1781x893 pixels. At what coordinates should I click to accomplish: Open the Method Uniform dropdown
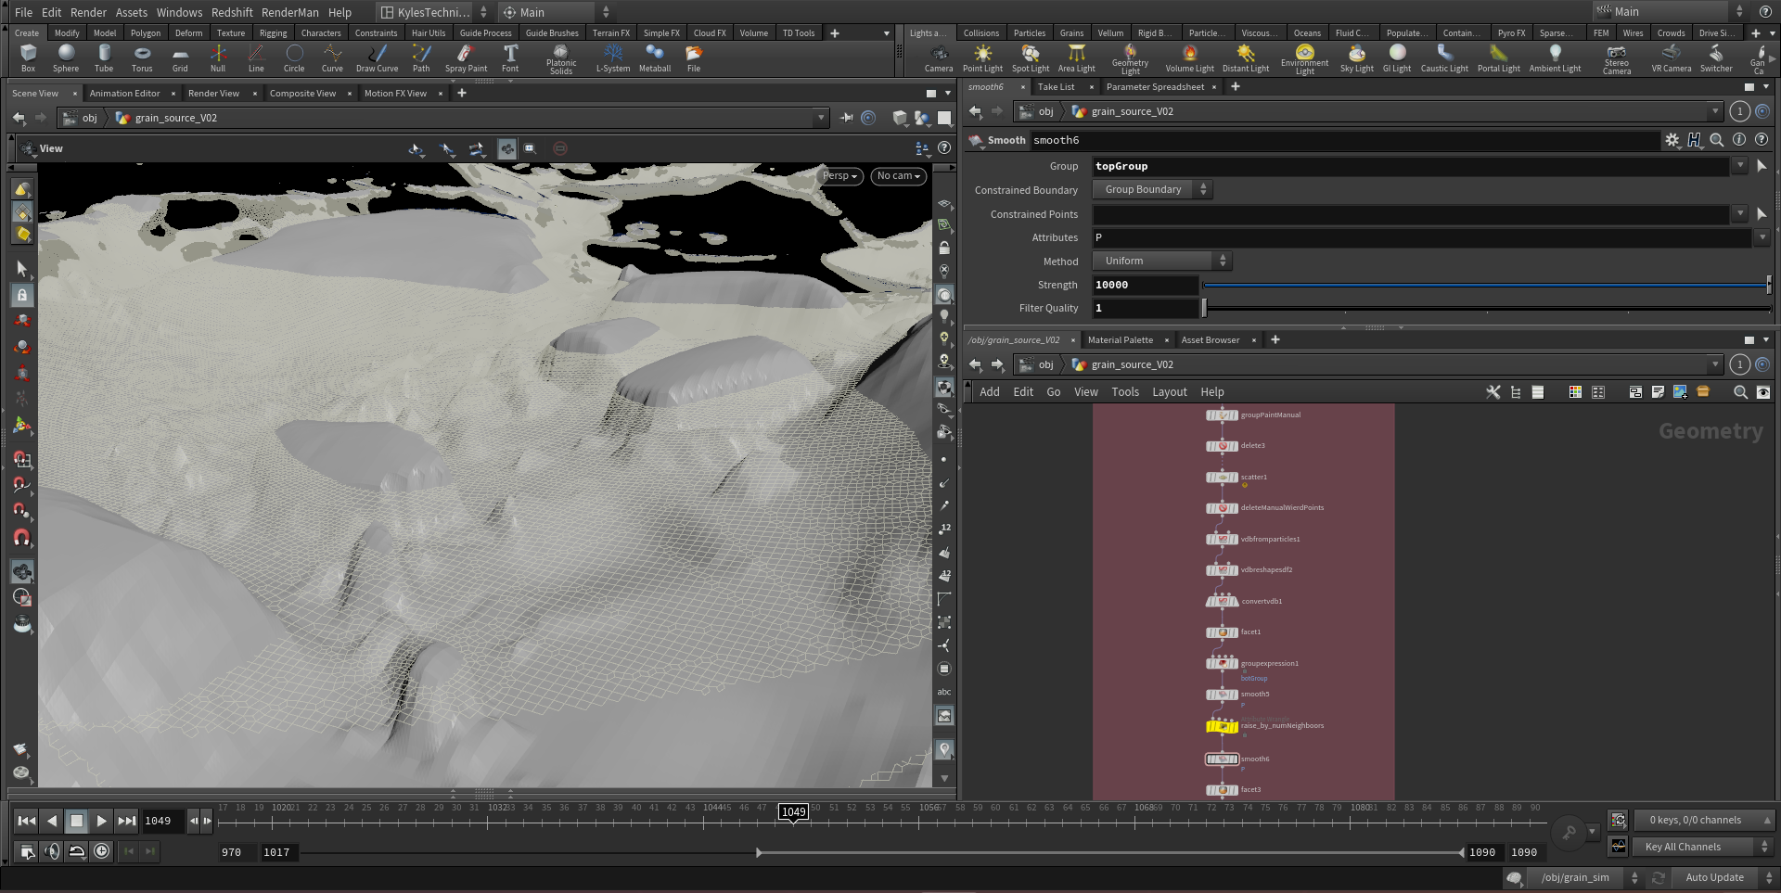tap(1161, 262)
